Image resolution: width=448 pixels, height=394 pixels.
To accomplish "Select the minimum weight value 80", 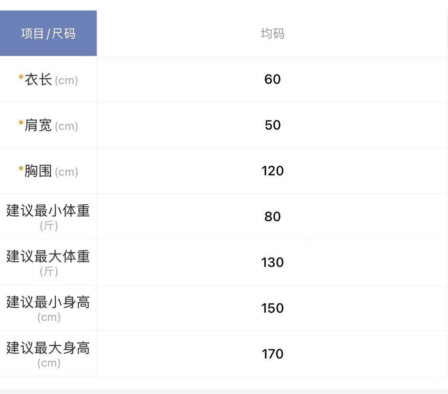I will click(273, 216).
